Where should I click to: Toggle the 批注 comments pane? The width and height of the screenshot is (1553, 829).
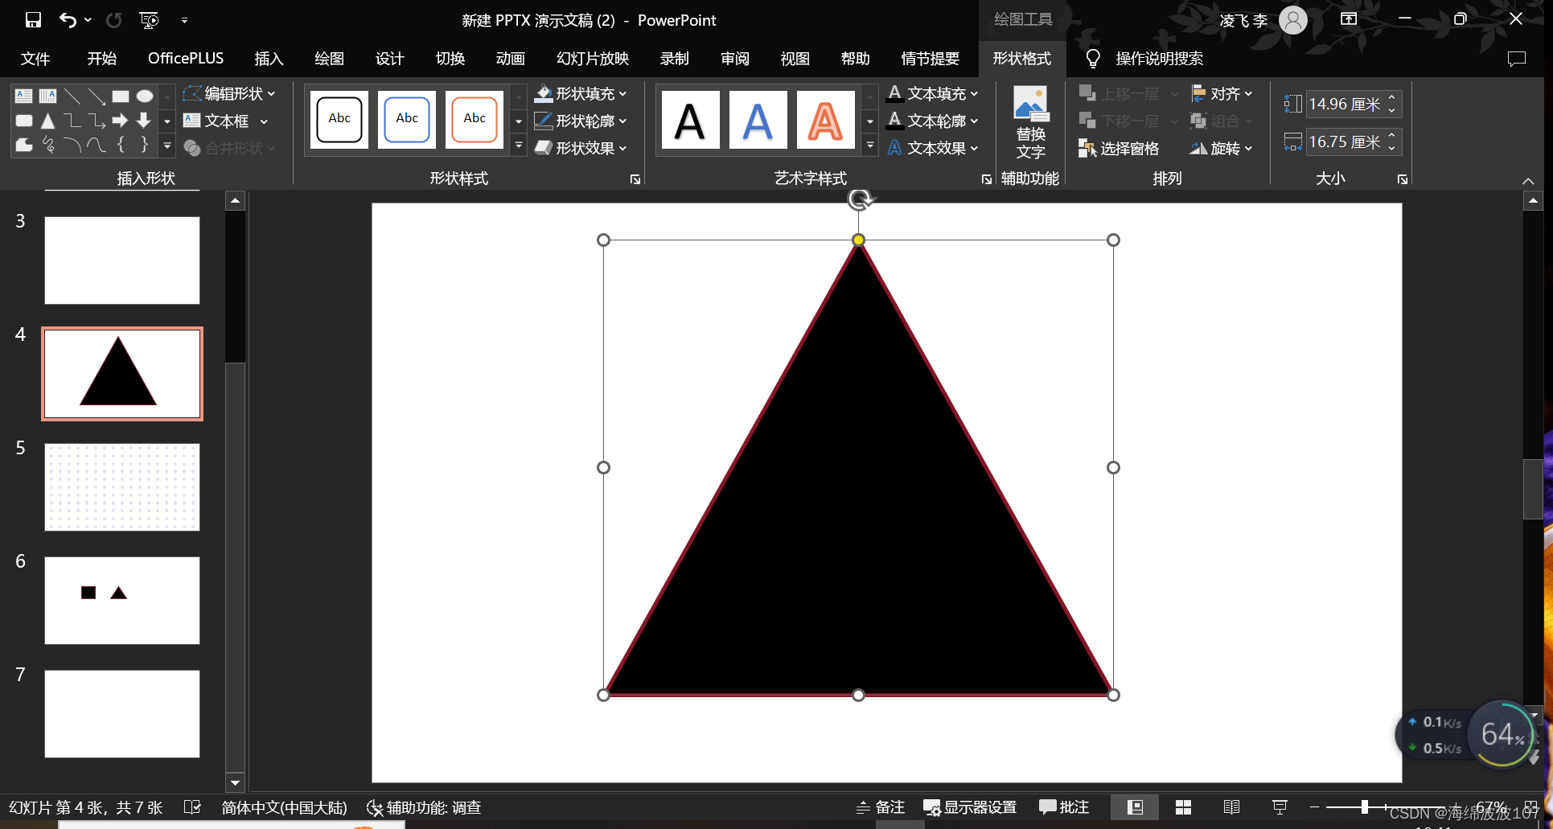1063,807
